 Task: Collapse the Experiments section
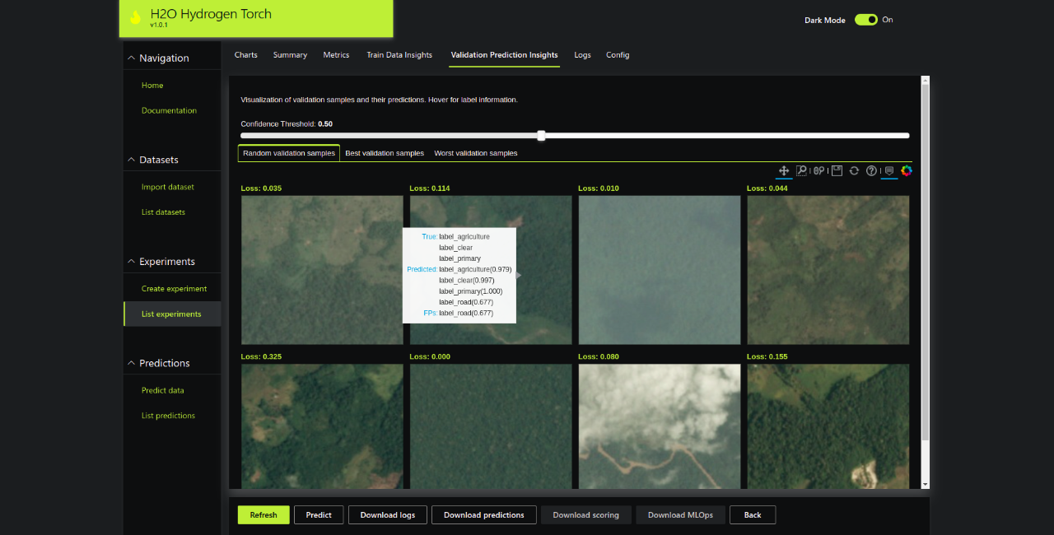[131, 262]
